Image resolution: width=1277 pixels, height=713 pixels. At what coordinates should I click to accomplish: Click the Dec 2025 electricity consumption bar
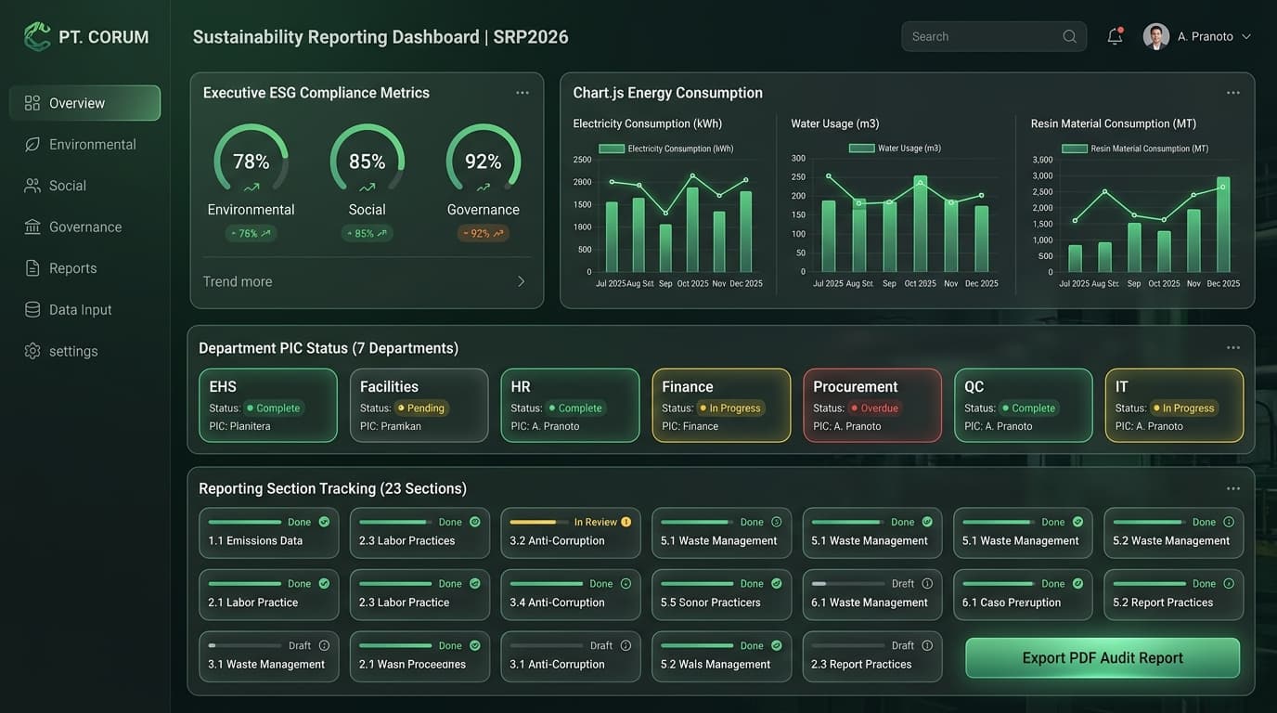[x=746, y=231]
